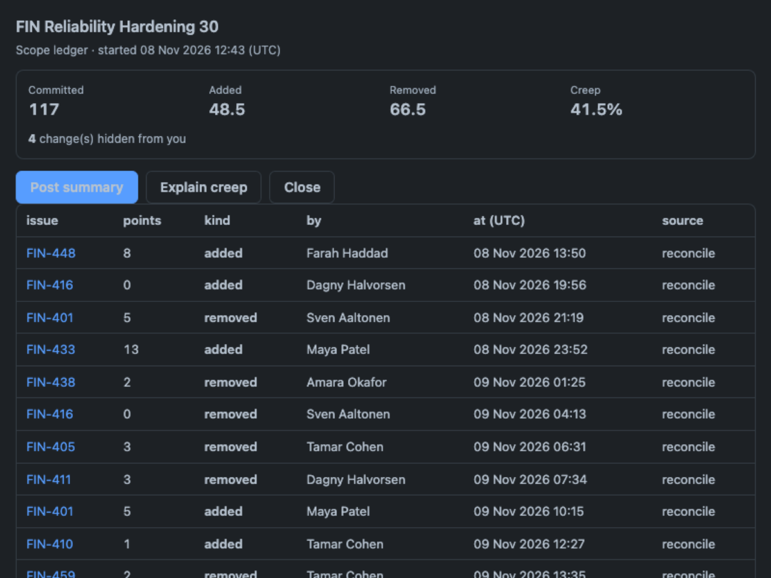Open issue link FIN-448
The width and height of the screenshot is (771, 578).
click(x=51, y=253)
